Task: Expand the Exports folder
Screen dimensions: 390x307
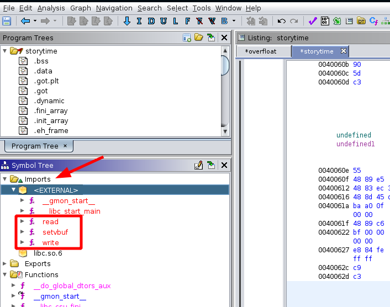Action: click(x=5, y=264)
